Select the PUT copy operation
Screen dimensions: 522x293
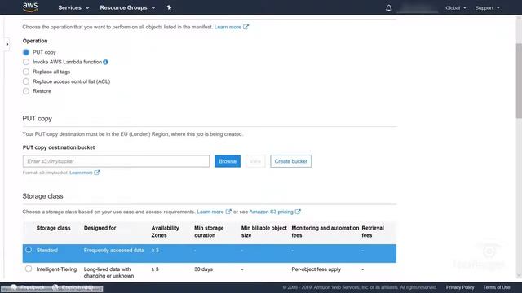26,52
